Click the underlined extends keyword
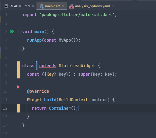 (x=48, y=66)
